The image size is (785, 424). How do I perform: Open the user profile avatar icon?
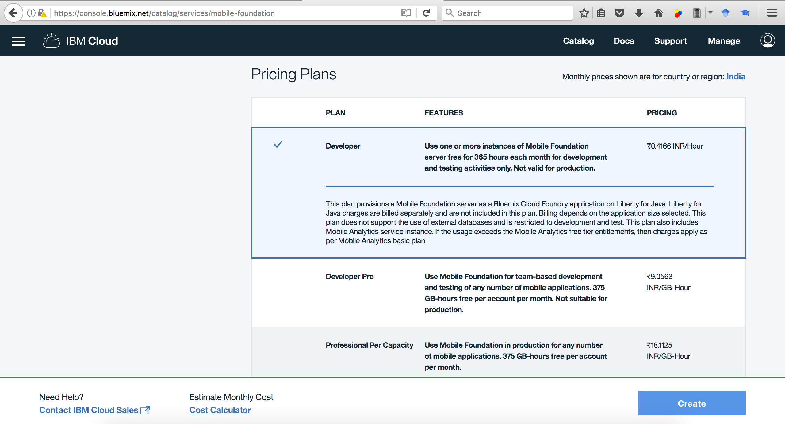768,40
